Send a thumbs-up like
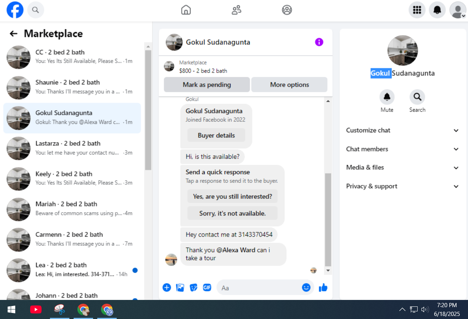Image resolution: width=468 pixels, height=319 pixels. (x=323, y=287)
